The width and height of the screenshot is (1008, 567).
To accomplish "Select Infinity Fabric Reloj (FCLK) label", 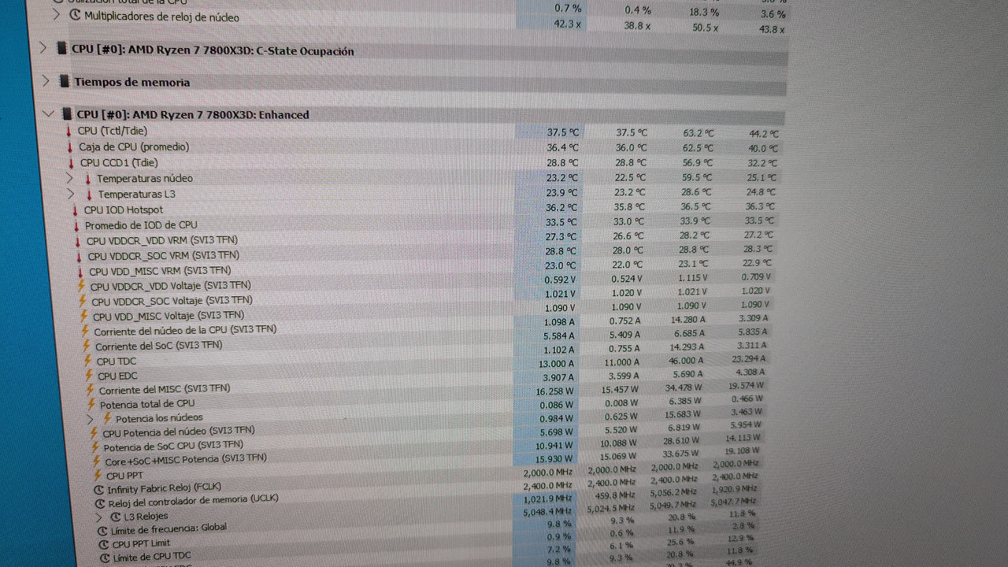I will tap(165, 488).
